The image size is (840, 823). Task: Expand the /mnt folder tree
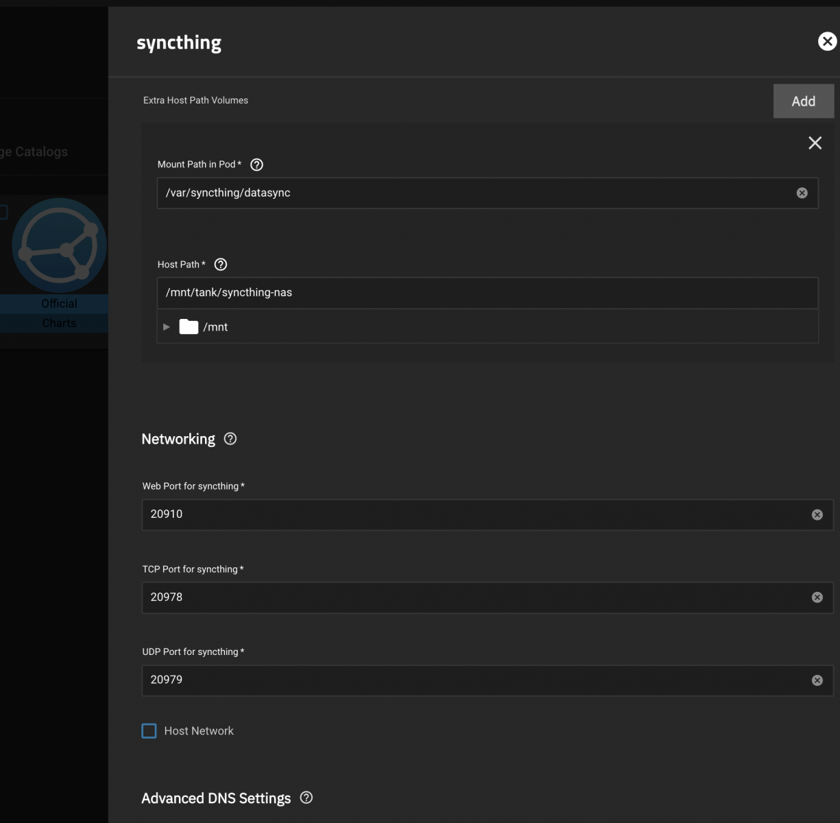[167, 327]
